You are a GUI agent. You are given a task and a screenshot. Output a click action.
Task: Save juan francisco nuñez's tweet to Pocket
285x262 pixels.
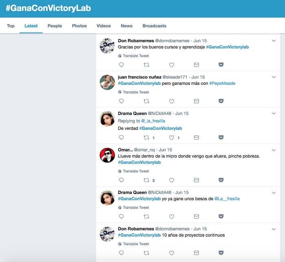click(x=221, y=101)
